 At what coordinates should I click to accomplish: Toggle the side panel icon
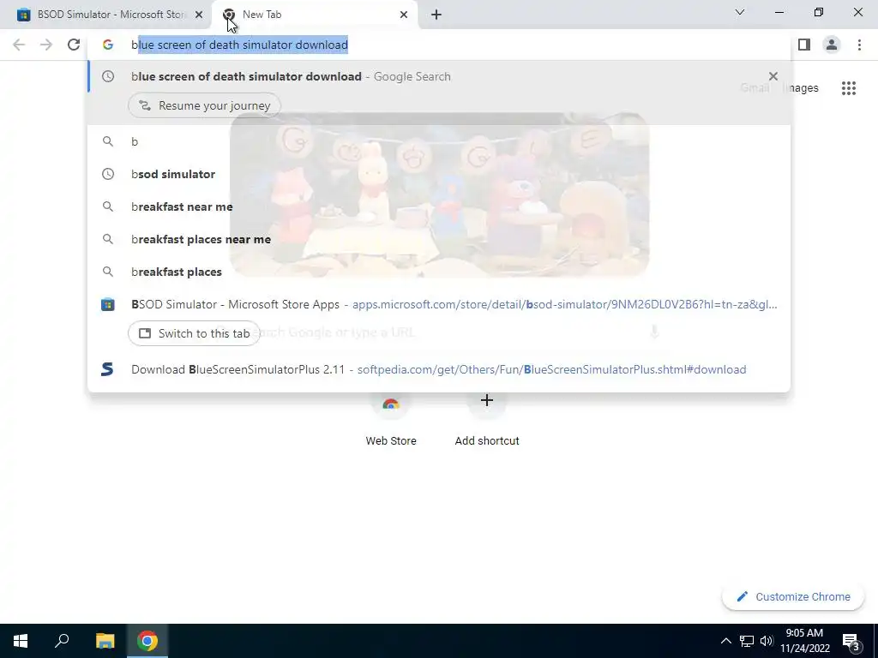[804, 45]
